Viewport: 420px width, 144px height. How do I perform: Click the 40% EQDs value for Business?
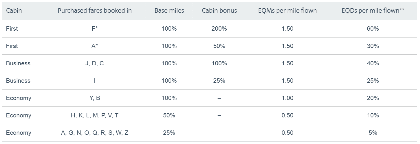(x=373, y=63)
